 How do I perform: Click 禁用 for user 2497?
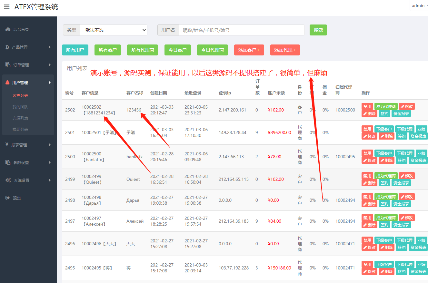tap(367, 218)
